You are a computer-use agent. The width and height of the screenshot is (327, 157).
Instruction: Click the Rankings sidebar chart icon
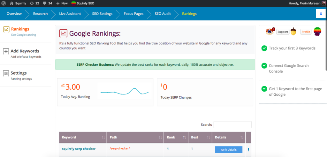(x=6, y=29)
